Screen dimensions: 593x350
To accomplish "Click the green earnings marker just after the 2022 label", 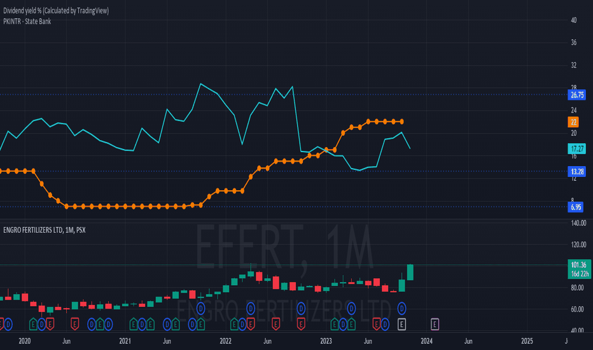I will pos(234,325).
